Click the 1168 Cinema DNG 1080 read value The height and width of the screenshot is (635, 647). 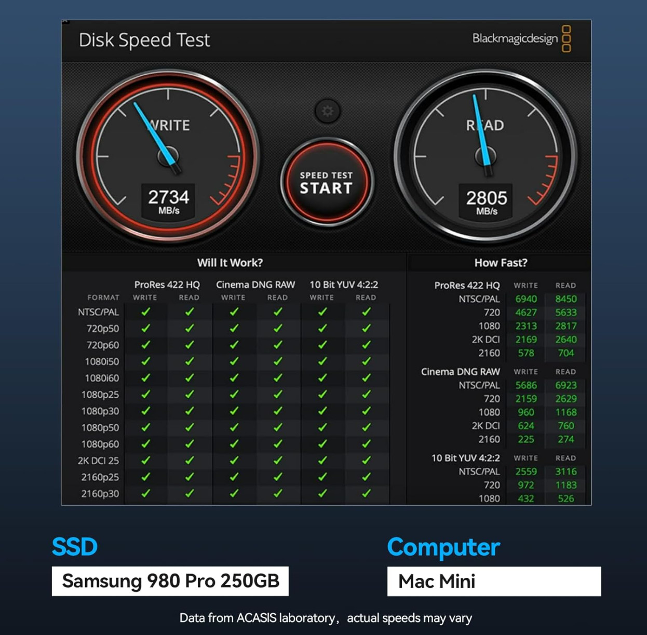pyautogui.click(x=566, y=412)
